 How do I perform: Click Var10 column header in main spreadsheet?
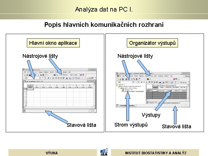pos(90,86)
